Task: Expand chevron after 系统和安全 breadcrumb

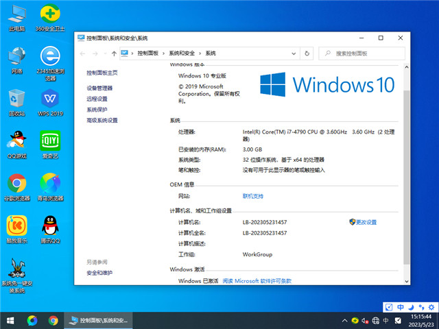Action: coord(200,53)
